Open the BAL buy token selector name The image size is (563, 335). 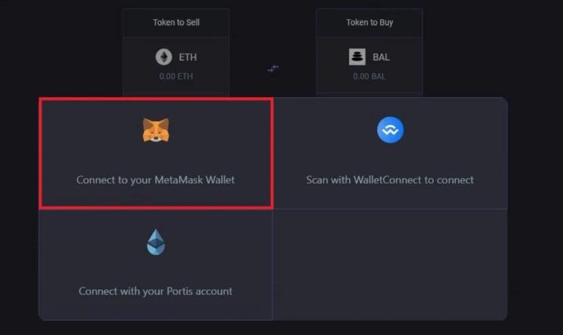point(381,57)
